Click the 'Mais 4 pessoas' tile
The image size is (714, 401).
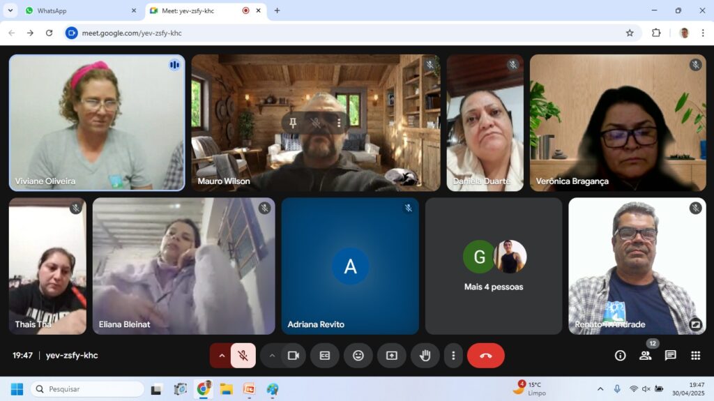point(494,266)
